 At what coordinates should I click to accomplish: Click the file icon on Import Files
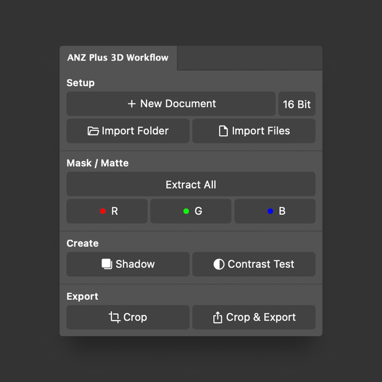(223, 131)
